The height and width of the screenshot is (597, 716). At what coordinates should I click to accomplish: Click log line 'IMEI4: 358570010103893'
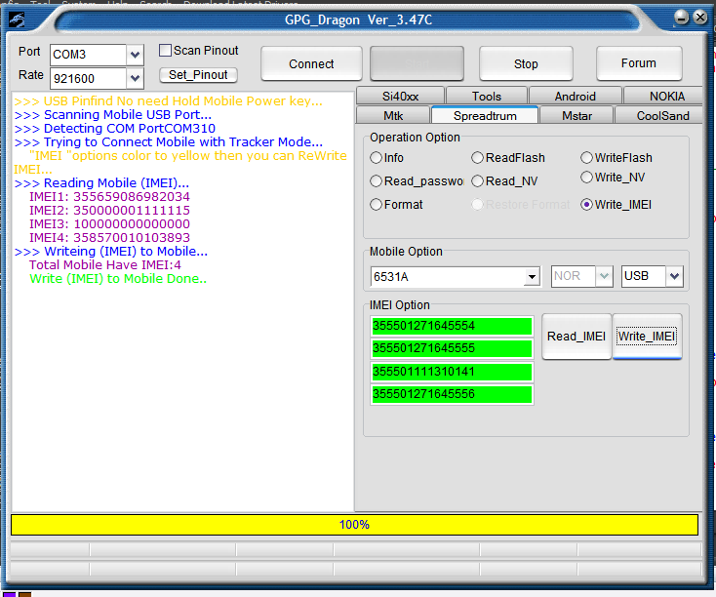click(x=109, y=238)
